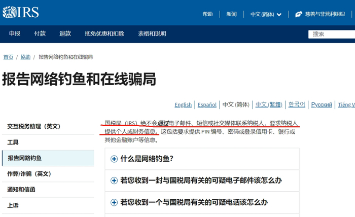Image resolution: width=355 pixels, height=217 pixels.
Task: Select sidebar item 交互税务助理（英文）
Action: coord(48,126)
